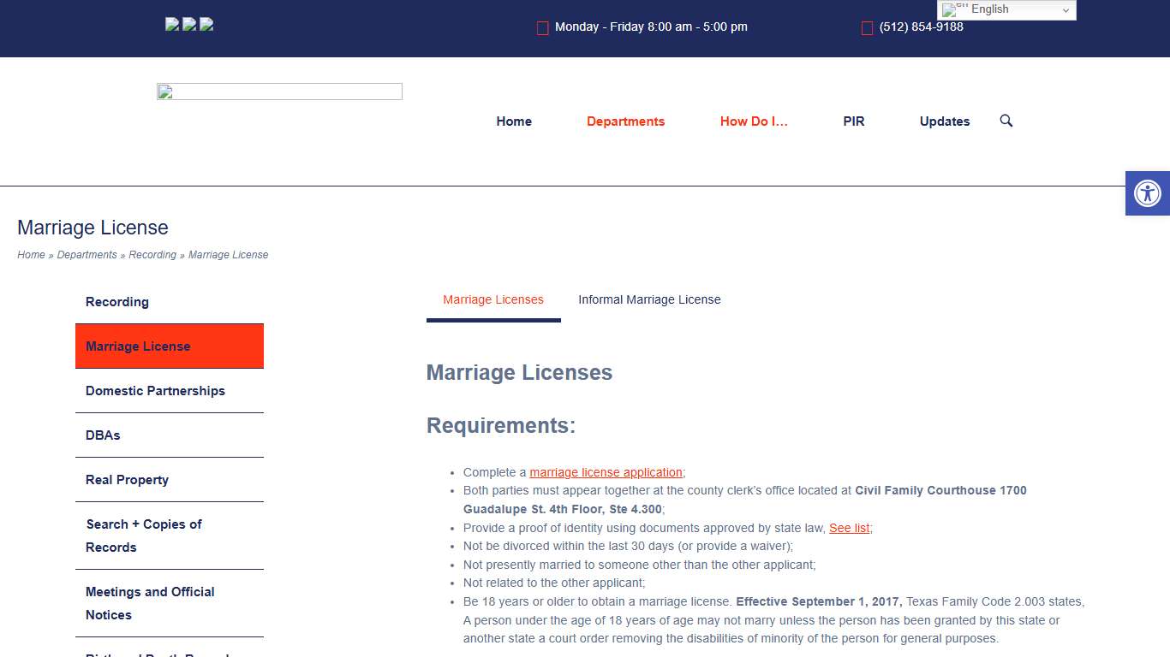Click the site logo image
The height and width of the screenshot is (657, 1170).
click(279, 92)
